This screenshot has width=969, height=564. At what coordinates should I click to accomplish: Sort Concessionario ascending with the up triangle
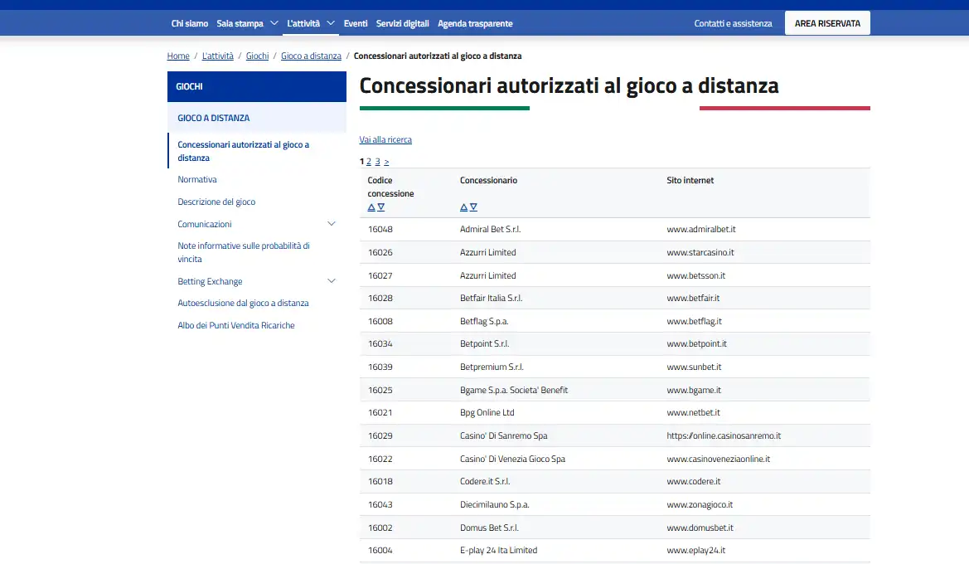coord(463,207)
